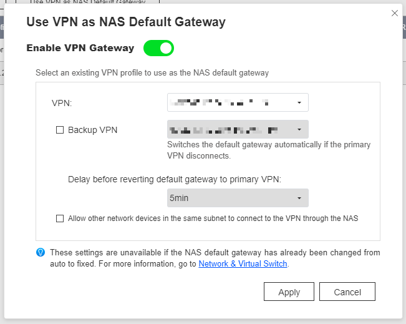Click the dialog title heading text
This screenshot has height=324, width=406.
coord(125,22)
